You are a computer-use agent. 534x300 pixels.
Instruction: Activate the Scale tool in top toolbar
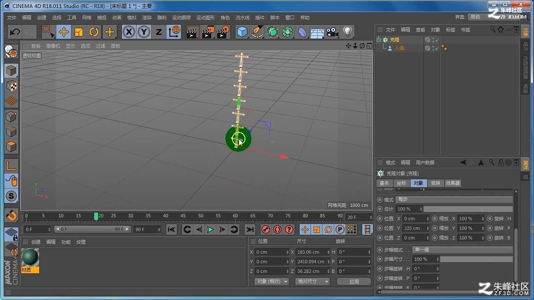[79, 32]
